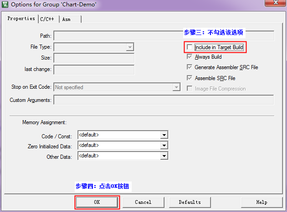Toggle the Include in Target Build checkbox
Image resolution: width=287 pixels, height=212 pixels.
190,47
